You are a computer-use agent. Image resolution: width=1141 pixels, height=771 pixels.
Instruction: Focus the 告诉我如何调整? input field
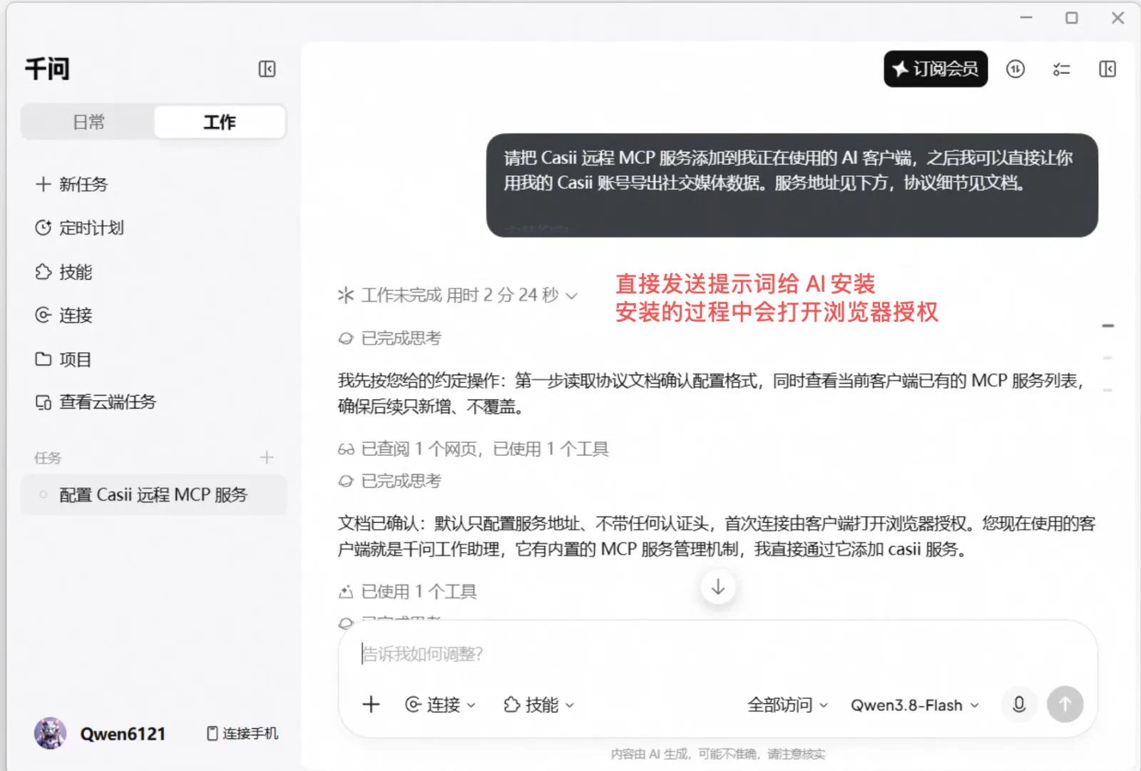(x=717, y=654)
